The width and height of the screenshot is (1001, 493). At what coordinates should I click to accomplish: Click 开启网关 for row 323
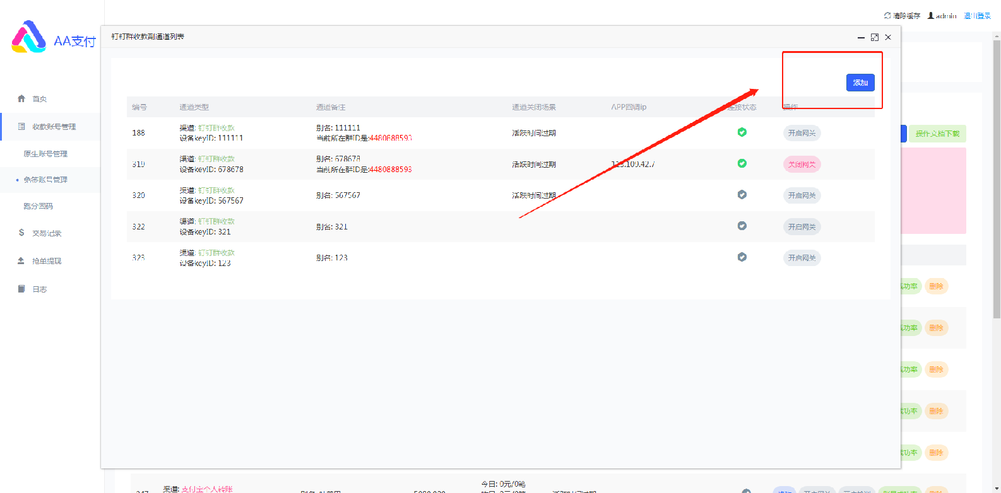[x=802, y=258]
